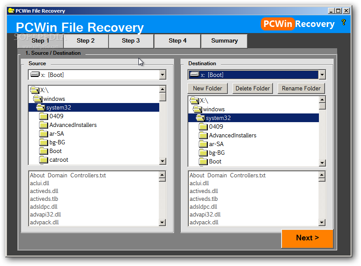Image resolution: width=361 pixels, height=266 pixels.
Task: Select catroot folder label in Source tree
Action: [59, 160]
